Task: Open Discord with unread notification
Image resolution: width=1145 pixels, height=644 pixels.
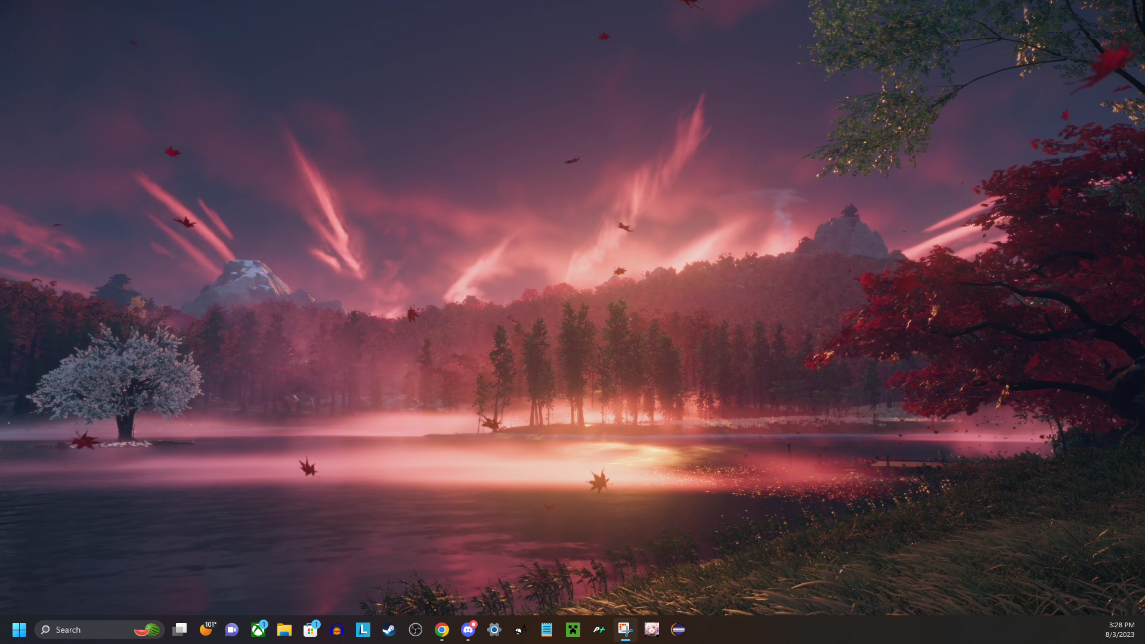Action: (468, 630)
